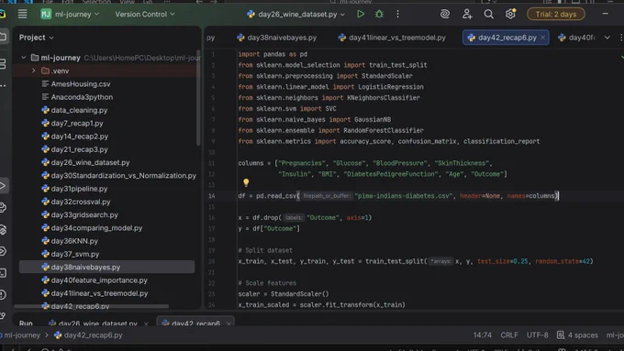Click the Project tree vertical scrollbar
This screenshot has height=351, width=624.
point(198,97)
